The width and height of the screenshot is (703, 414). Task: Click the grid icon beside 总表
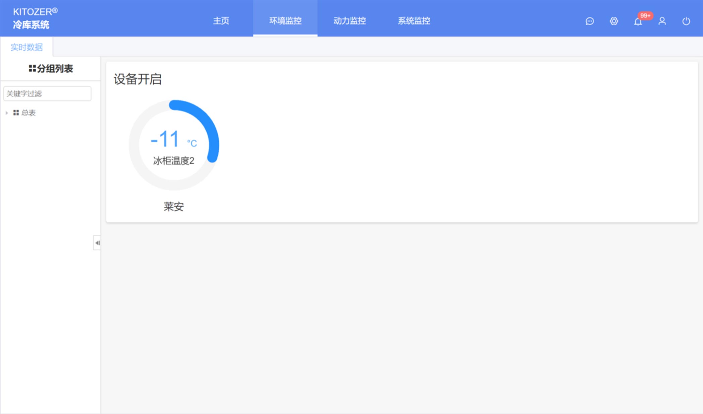point(16,113)
